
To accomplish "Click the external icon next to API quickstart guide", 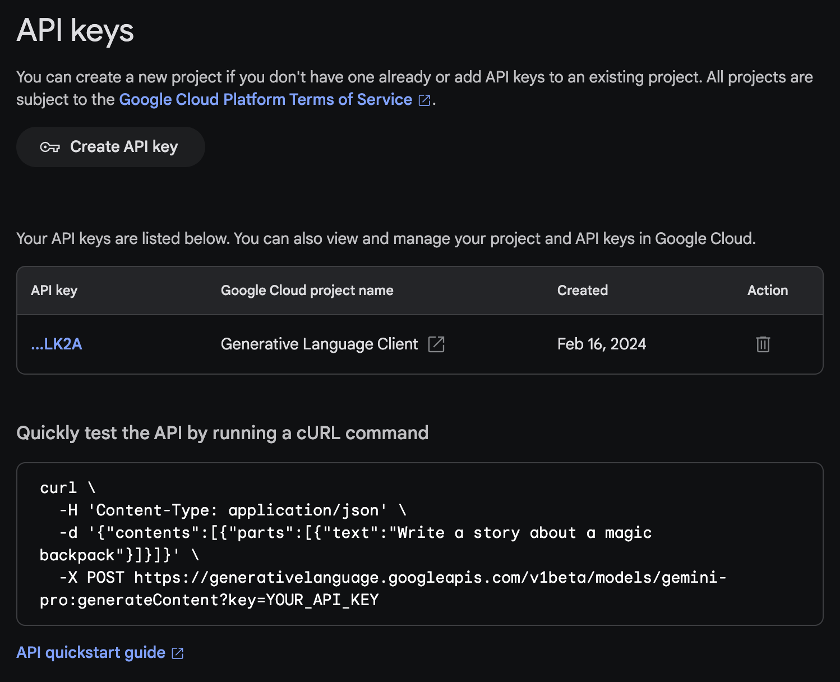I will [178, 653].
